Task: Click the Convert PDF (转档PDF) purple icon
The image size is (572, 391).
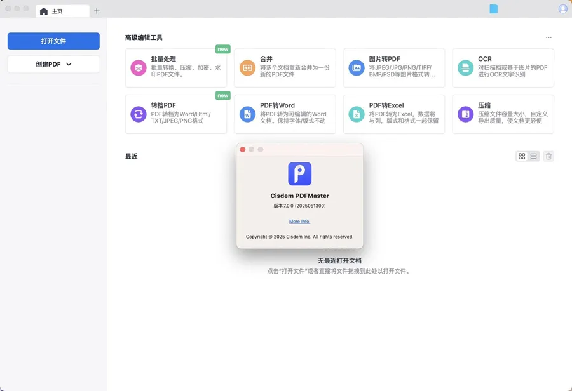Action: (x=138, y=114)
